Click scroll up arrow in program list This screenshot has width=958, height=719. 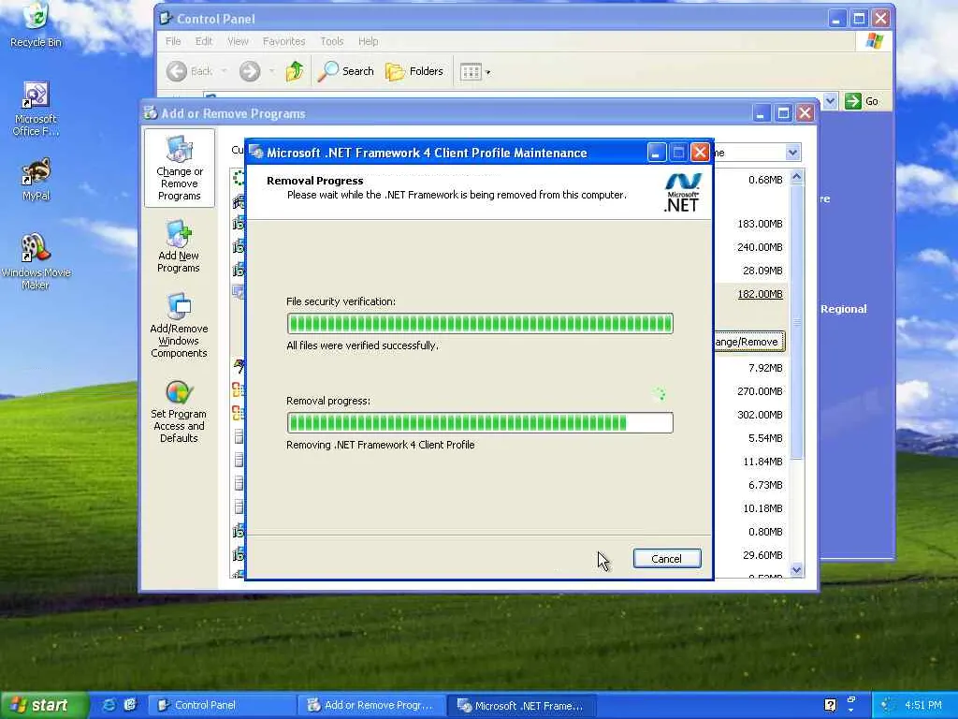pyautogui.click(x=796, y=177)
